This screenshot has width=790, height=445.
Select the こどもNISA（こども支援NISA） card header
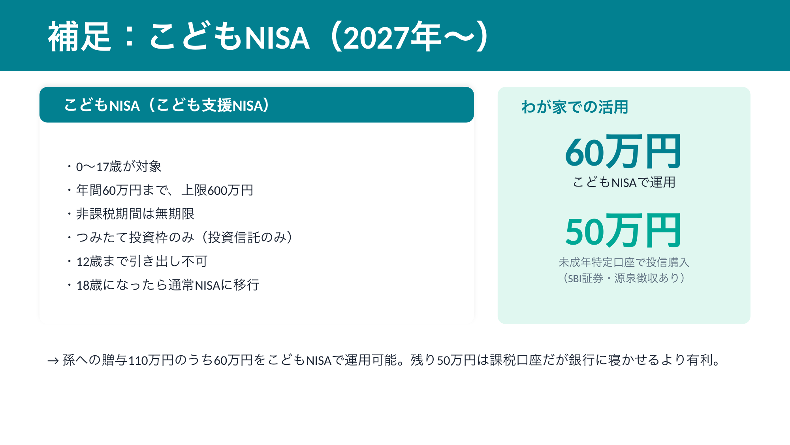256,105
